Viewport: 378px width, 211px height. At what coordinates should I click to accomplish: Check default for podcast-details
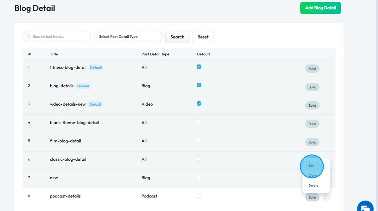point(199,195)
